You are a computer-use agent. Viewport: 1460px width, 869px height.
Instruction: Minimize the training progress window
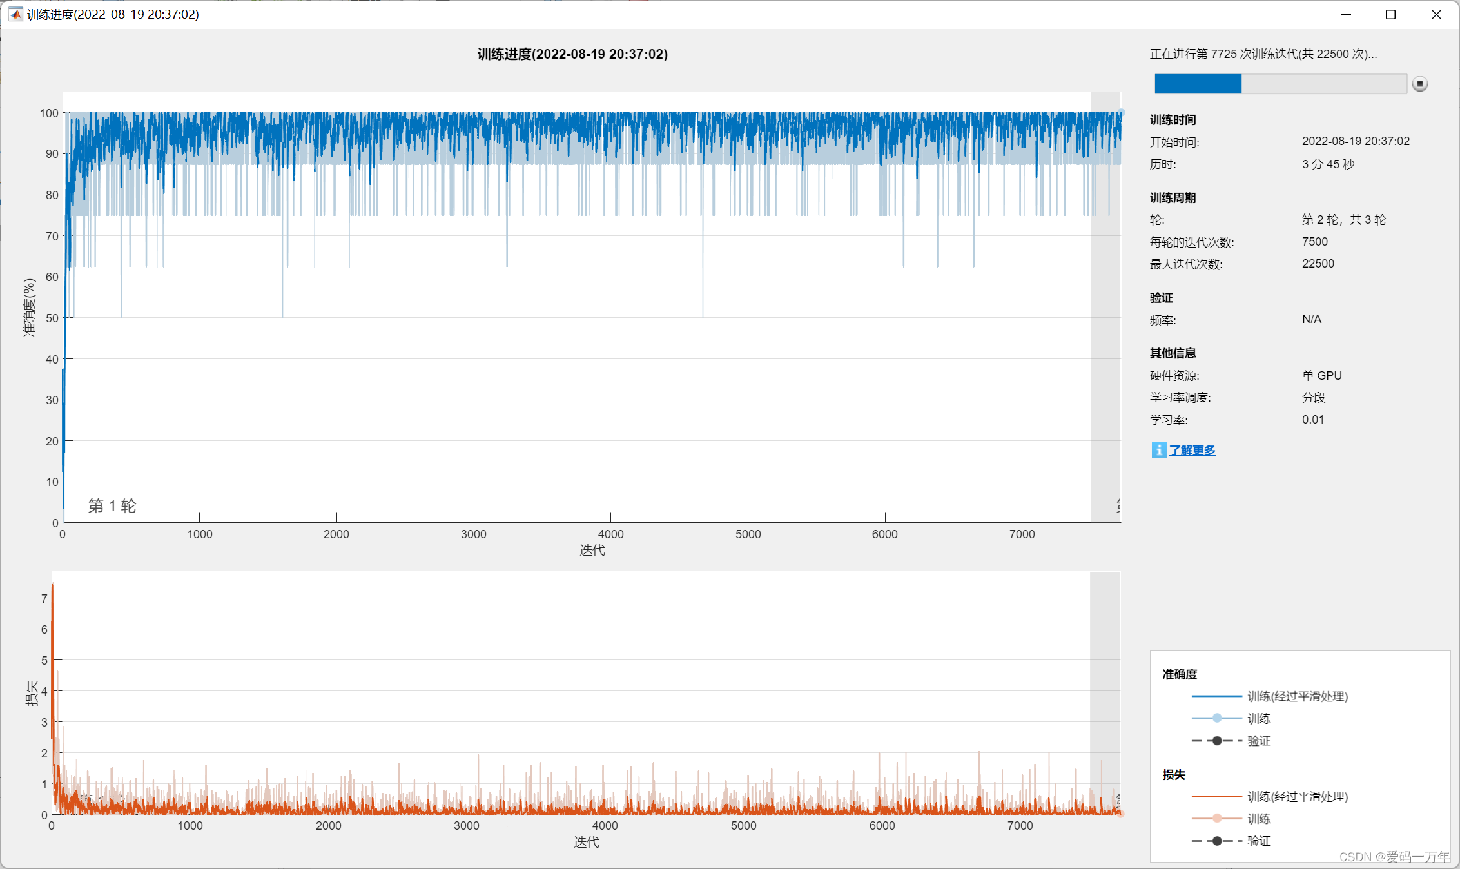click(1346, 14)
